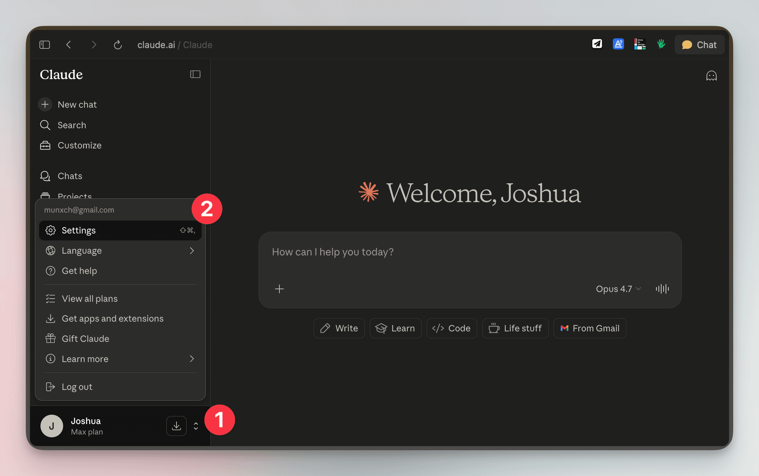Click the Max plan label

(x=87, y=432)
